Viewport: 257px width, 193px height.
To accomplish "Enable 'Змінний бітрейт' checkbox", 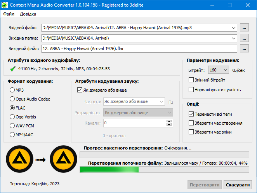I will tap(191, 80).
